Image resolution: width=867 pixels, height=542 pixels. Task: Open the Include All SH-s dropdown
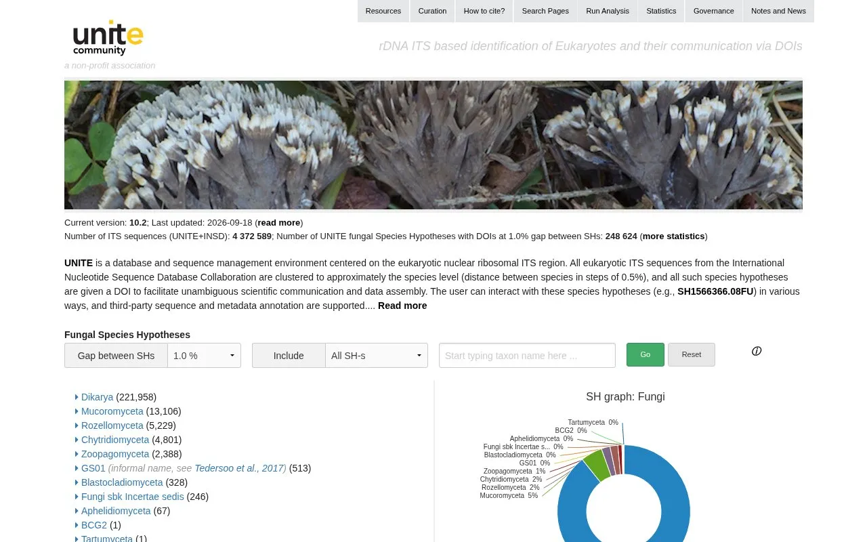(376, 356)
